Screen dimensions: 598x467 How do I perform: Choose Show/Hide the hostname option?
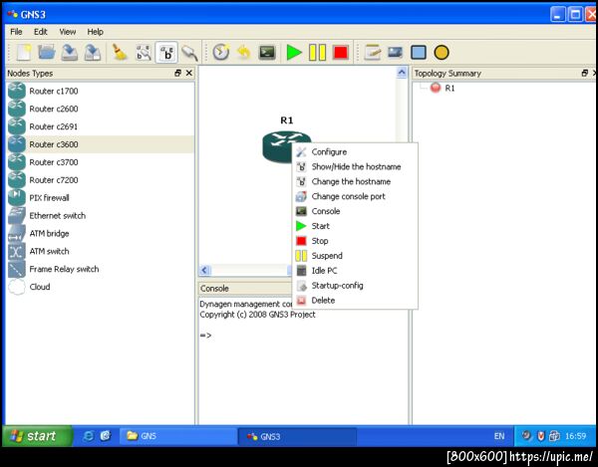pos(355,166)
